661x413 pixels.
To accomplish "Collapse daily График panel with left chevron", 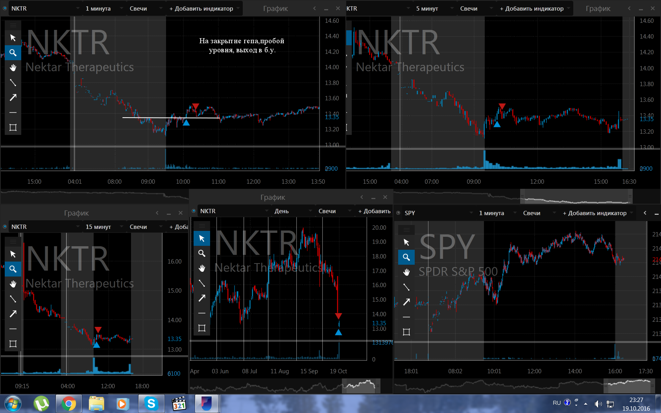I will tap(362, 197).
